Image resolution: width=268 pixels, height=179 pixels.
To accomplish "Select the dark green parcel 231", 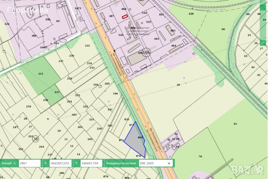I will coord(54,94).
